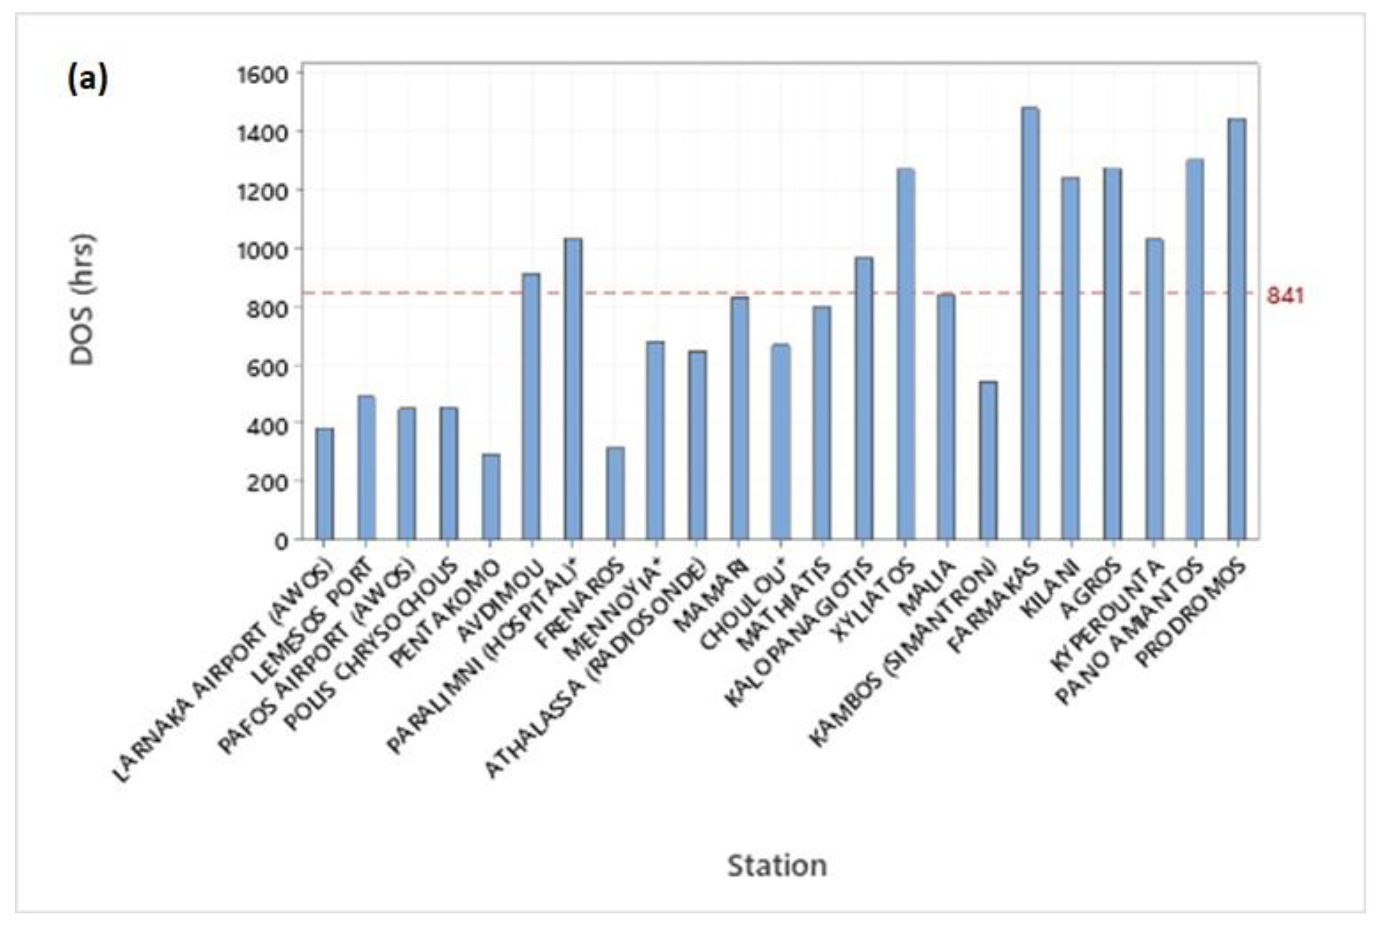This screenshot has height=931, width=1378.
Task: Click the FARMAKAS station bar
Action: (x=1030, y=323)
